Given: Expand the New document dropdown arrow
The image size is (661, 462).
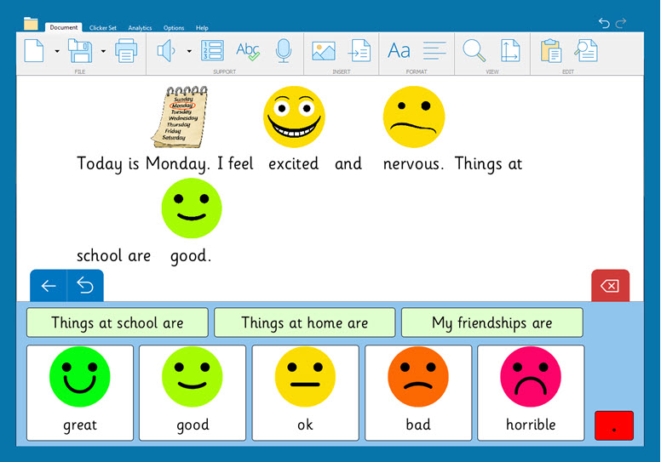Looking at the screenshot, I should tap(57, 51).
